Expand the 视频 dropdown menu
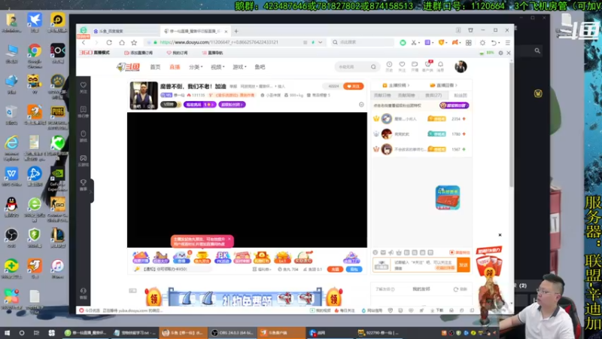 tap(217, 67)
